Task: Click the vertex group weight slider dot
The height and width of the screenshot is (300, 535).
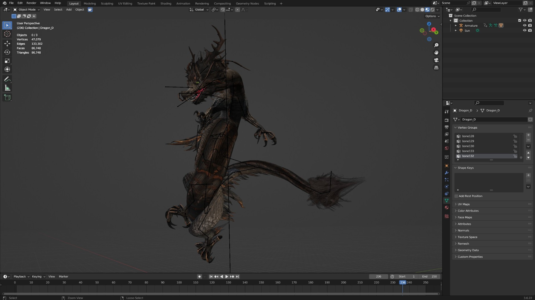Action: tap(521, 157)
